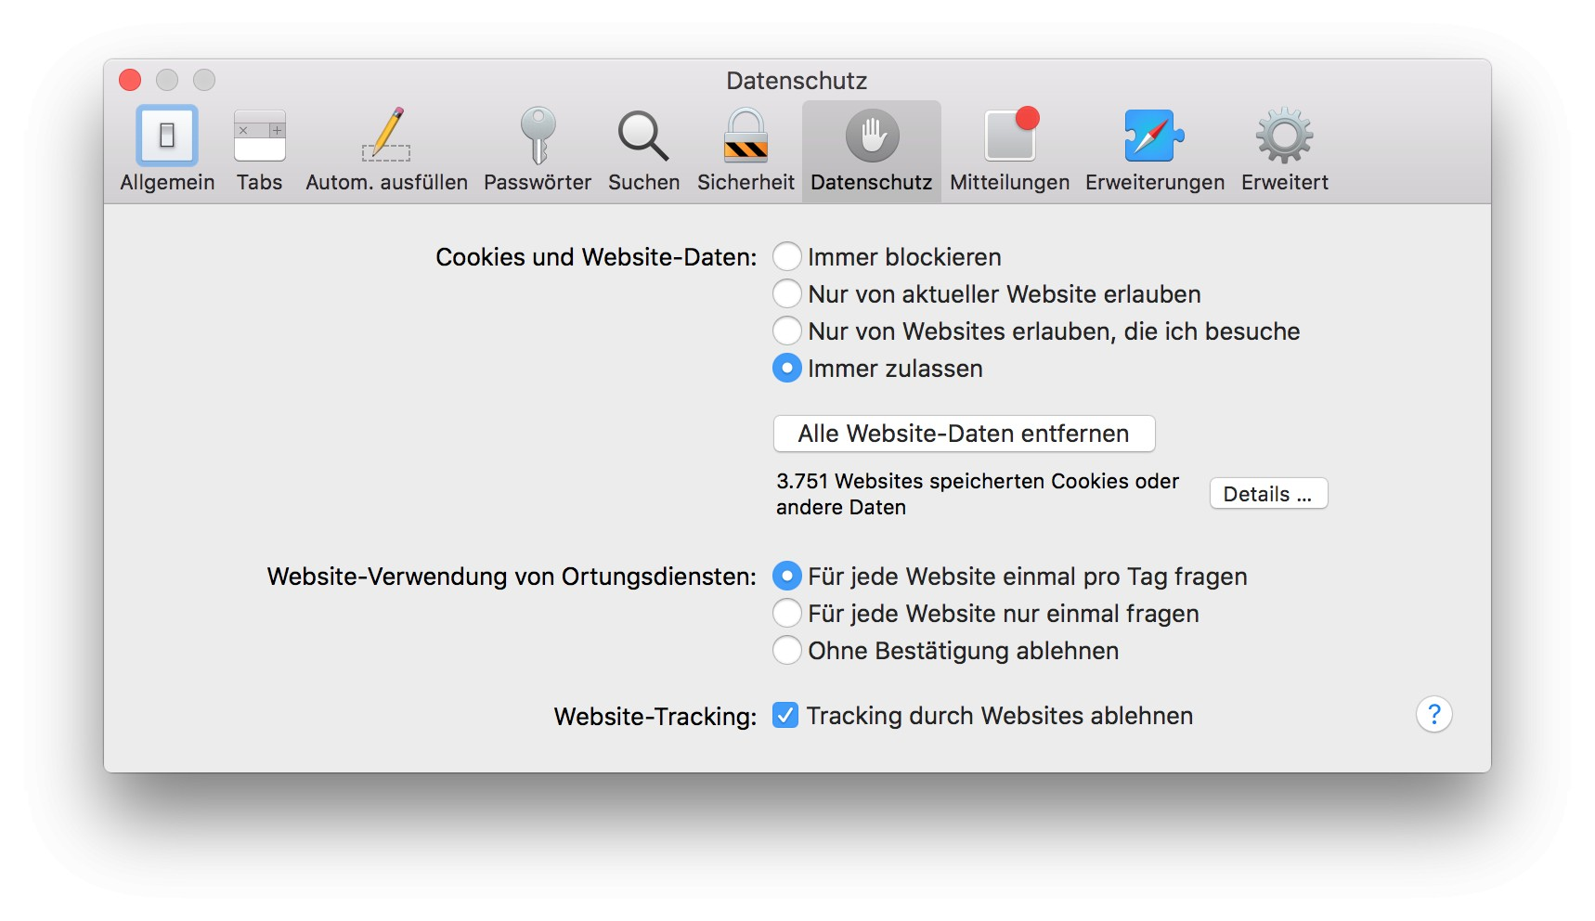
Task: Open the Allgemein preferences pane
Action: (x=167, y=136)
